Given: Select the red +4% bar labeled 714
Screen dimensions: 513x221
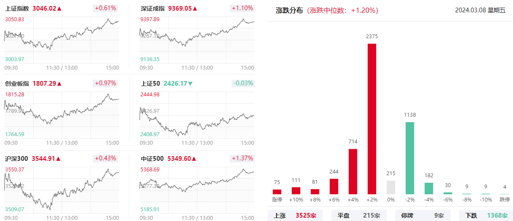Looking at the screenshot, I should (x=353, y=171).
